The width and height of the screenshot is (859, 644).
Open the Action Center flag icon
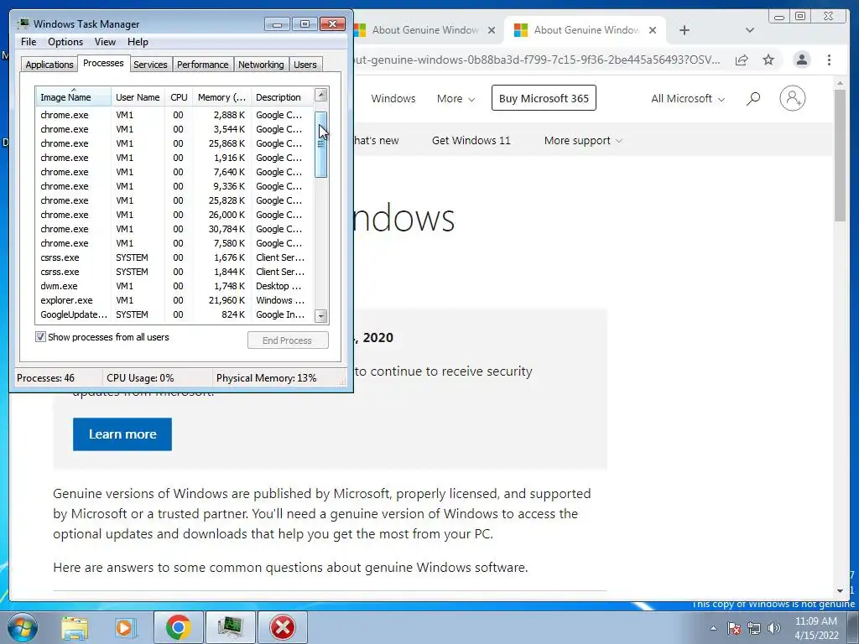(733, 628)
